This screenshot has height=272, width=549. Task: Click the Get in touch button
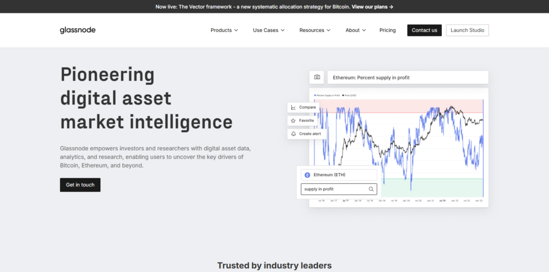[x=80, y=185]
